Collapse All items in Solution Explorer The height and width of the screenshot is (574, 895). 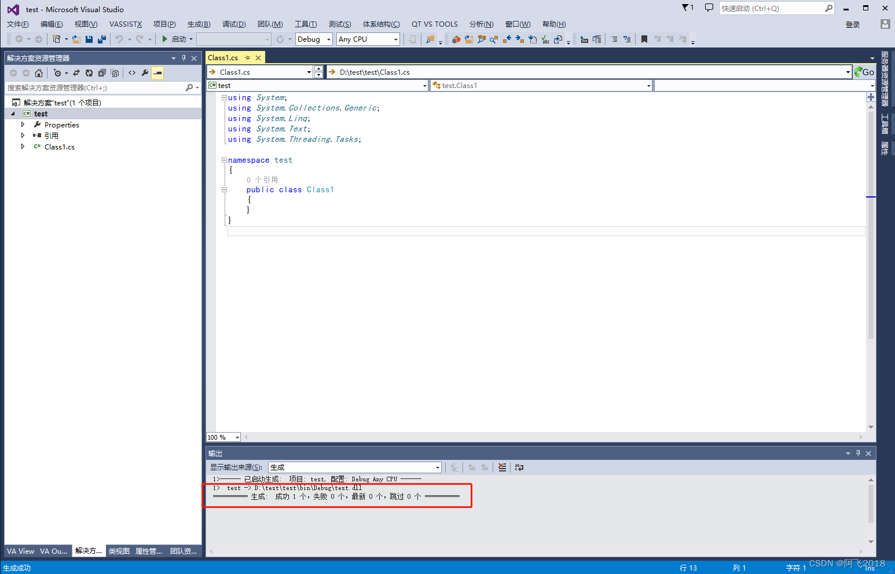click(x=102, y=72)
